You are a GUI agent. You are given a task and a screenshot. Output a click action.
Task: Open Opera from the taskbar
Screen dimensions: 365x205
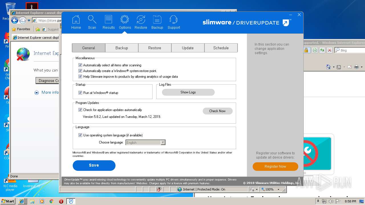pos(61,201)
